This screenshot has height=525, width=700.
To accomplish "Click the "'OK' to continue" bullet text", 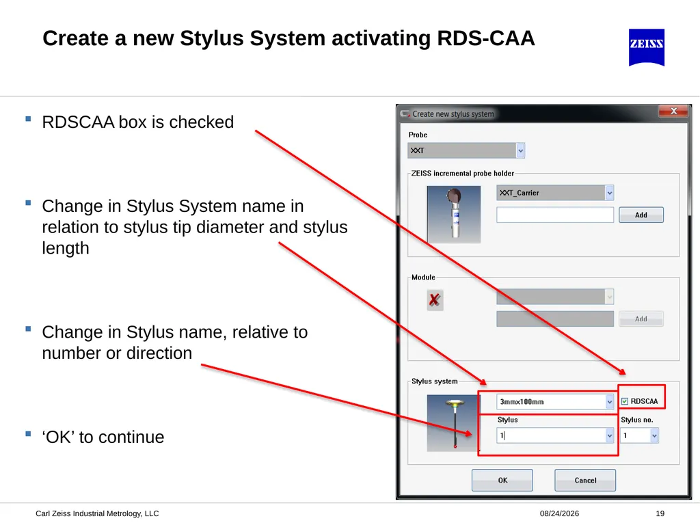I will tap(103, 437).
